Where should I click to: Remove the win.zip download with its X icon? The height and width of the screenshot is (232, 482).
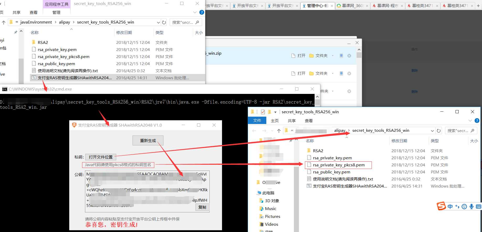(349, 56)
